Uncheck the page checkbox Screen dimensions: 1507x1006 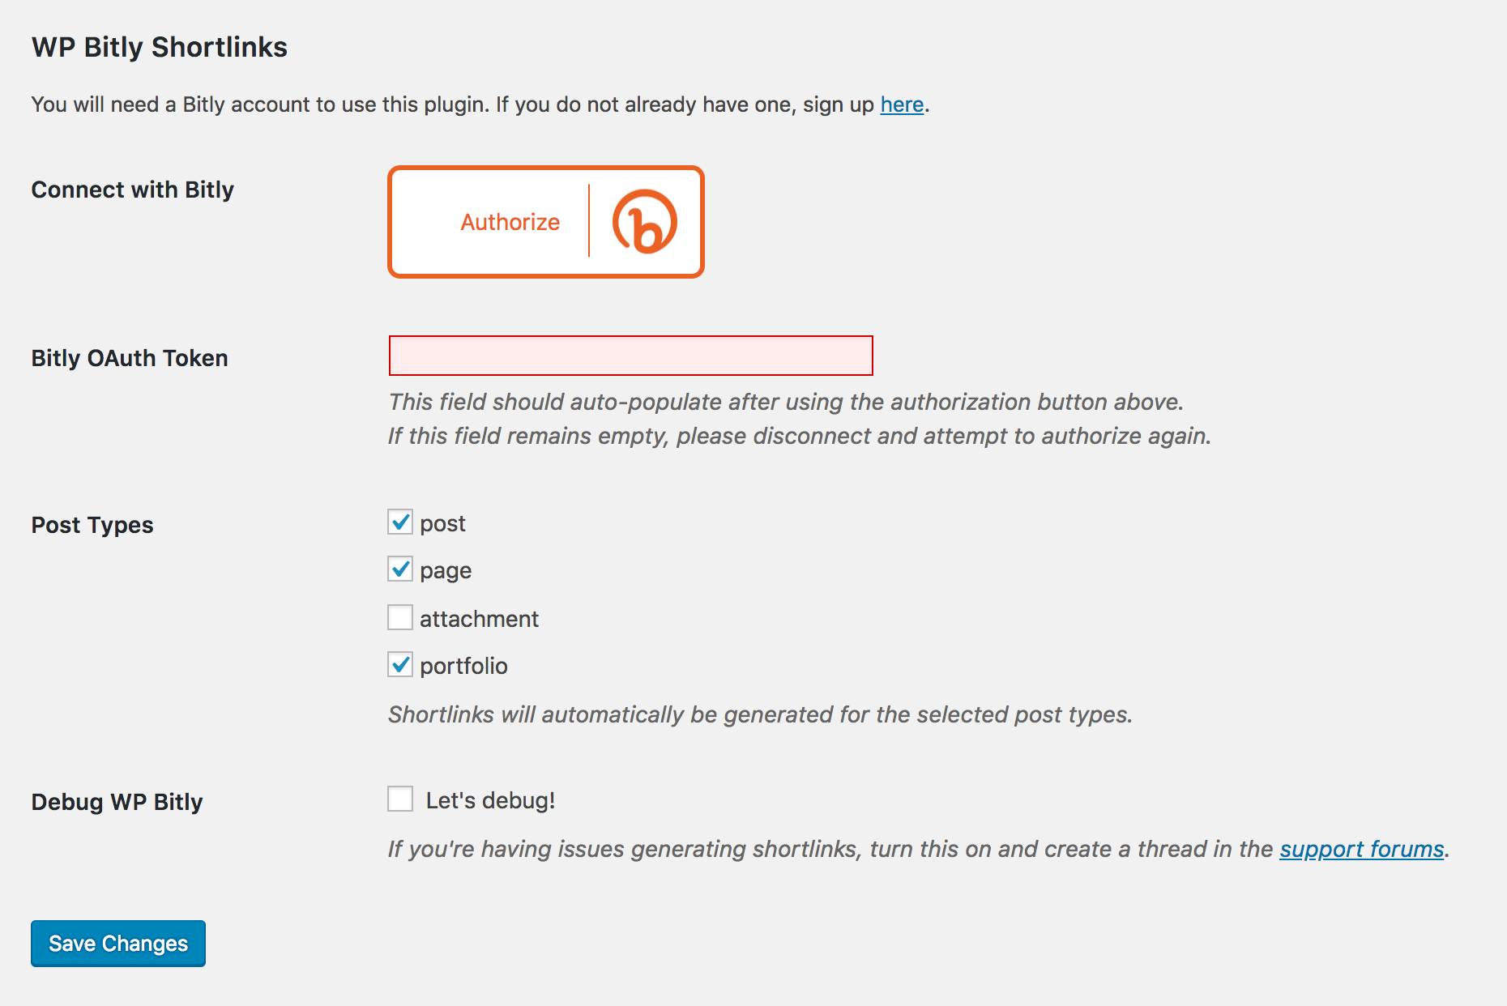point(400,569)
